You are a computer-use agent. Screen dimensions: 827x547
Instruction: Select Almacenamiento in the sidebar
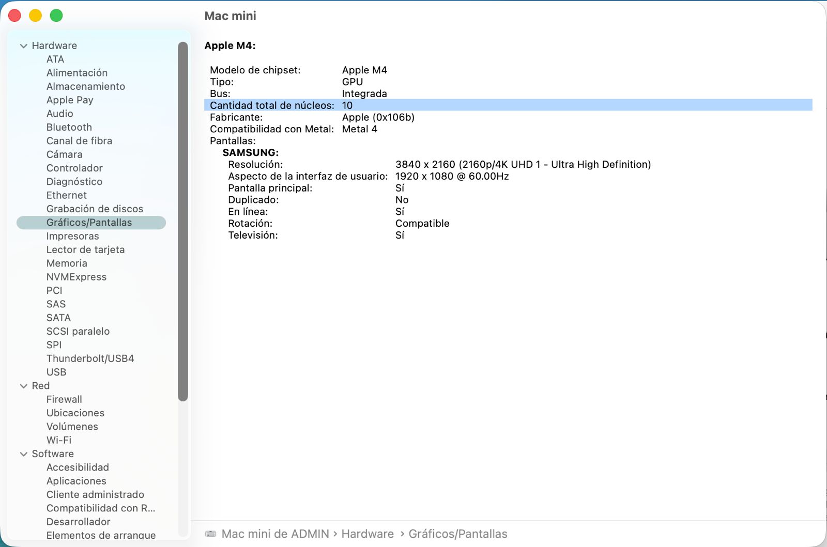click(86, 86)
